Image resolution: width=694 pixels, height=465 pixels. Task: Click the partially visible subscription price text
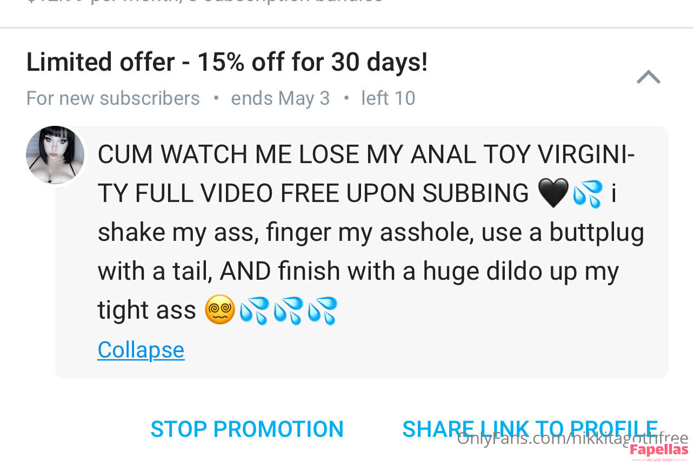[x=205, y=2]
